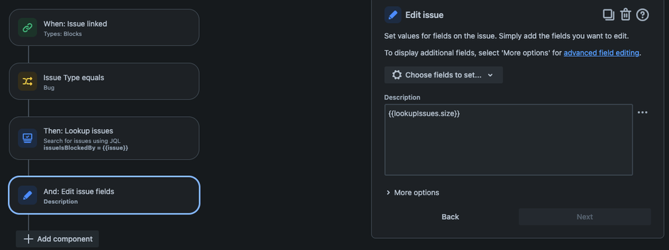Select the Then: Lookup issues action card

coord(104,138)
